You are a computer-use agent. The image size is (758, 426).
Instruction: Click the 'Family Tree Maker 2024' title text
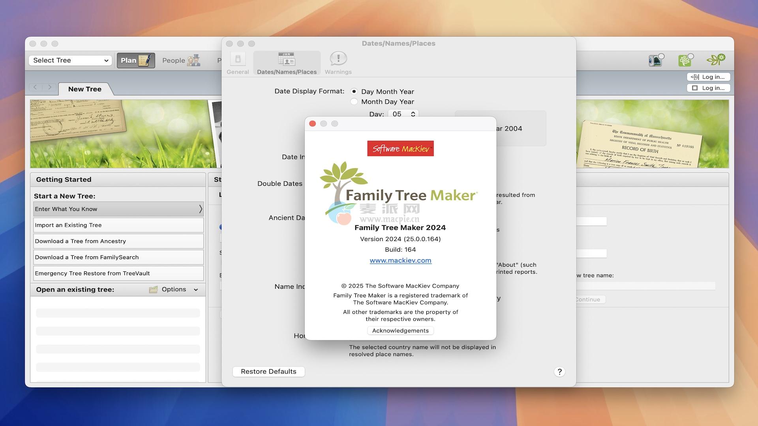pyautogui.click(x=400, y=228)
